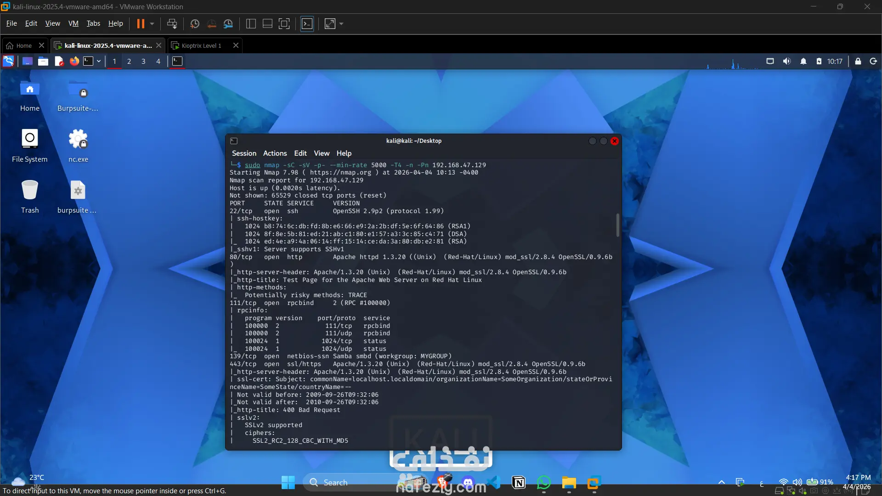Open the Windows Start menu
Screen dimensions: 882x496
(288, 482)
